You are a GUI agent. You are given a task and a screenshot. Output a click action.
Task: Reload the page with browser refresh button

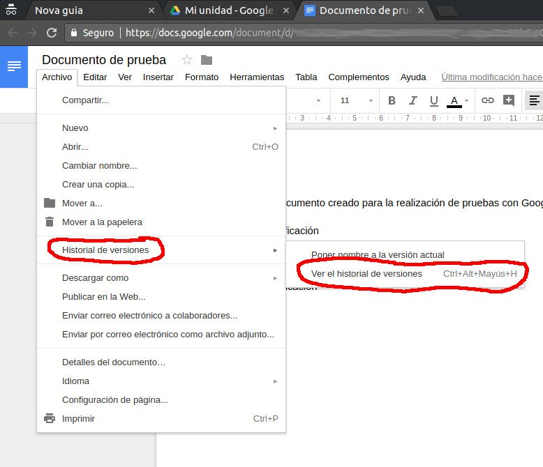point(52,33)
